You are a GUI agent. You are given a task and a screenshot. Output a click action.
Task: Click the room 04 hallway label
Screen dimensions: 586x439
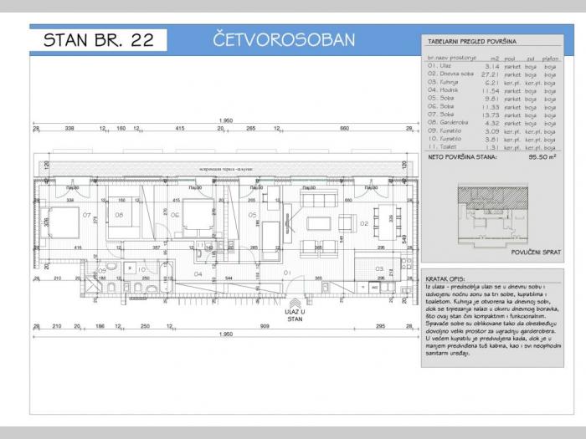coord(198,273)
